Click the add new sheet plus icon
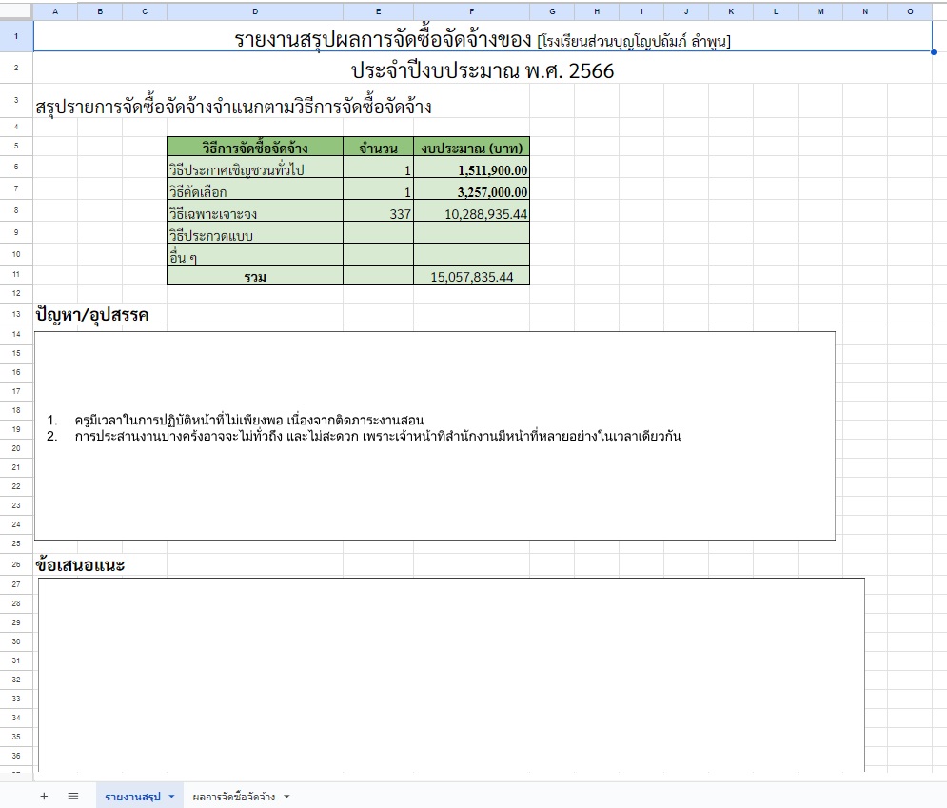This screenshot has width=947, height=808. [44, 797]
